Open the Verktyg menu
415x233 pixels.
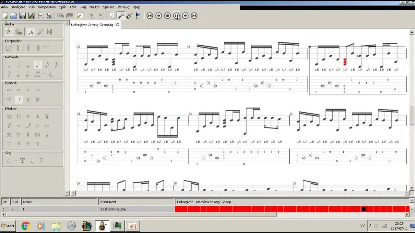124,7
